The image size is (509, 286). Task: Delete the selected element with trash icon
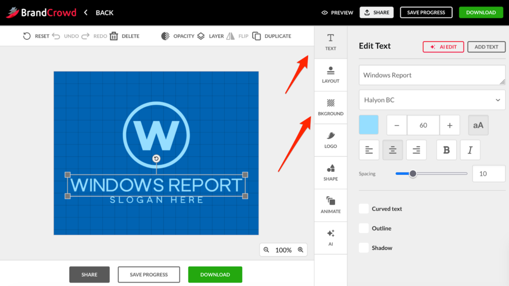[x=114, y=36]
